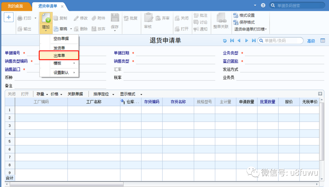329x187 pixels.
Task: Click the 批复 reply toolbar button
Action: [x=130, y=18]
